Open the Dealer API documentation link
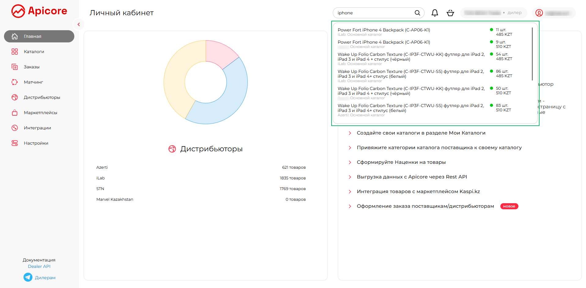The image size is (586, 288). 39,266
